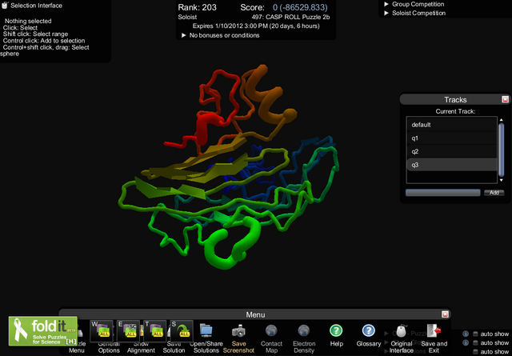Image resolution: width=512 pixels, height=356 pixels.
Task: Click the new track name field
Action: point(442,193)
